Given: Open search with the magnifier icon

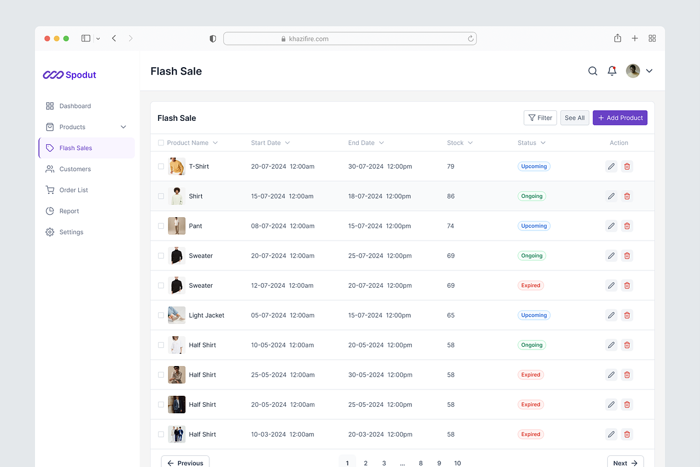Looking at the screenshot, I should tap(593, 71).
